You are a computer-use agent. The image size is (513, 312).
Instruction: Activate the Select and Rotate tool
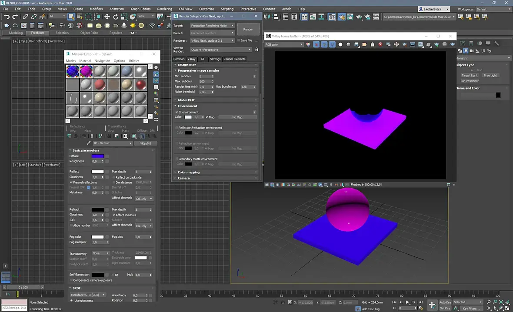[116, 17]
